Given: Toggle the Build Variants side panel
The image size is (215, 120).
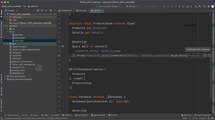Looking at the screenshot, I should coord(1,105).
